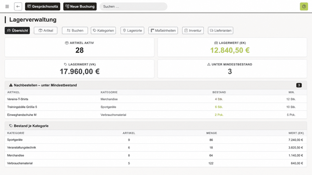Focus the Suchen search field
The height and width of the screenshot is (175, 312).
point(133,7)
